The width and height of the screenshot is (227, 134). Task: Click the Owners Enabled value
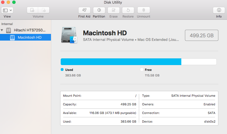[209, 104]
